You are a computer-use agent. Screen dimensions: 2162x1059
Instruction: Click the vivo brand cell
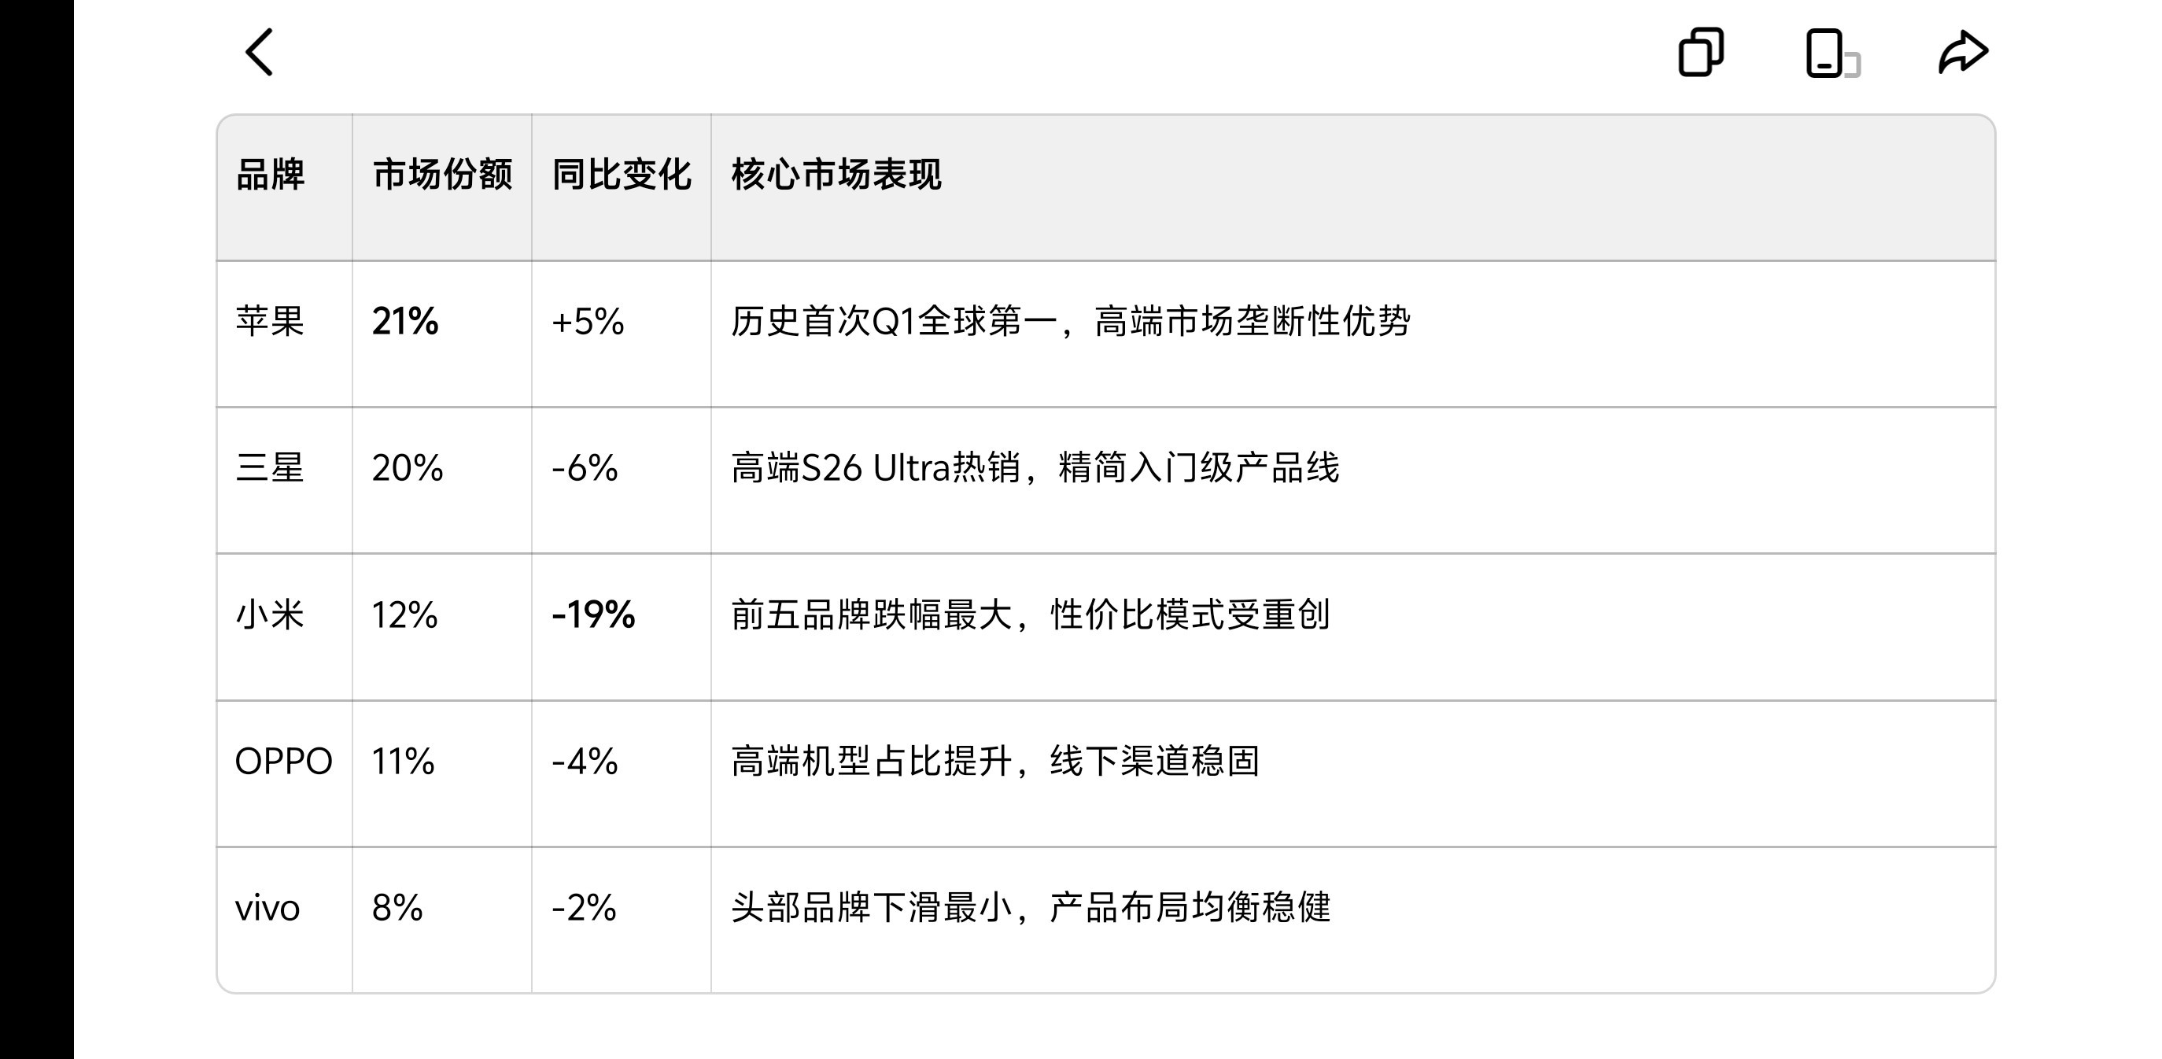pos(267,908)
